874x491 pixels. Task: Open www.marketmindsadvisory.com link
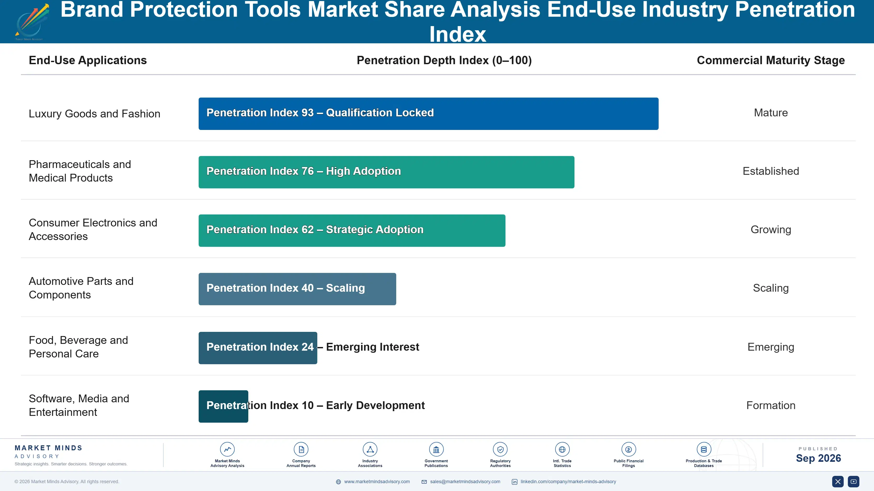point(377,482)
